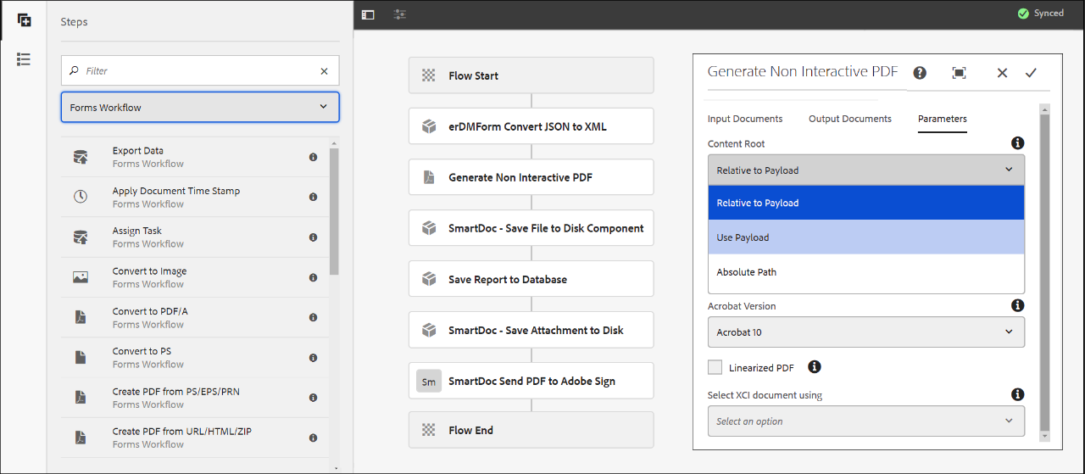Open the Select XCI document dropdown
The image size is (1085, 474).
(865, 421)
